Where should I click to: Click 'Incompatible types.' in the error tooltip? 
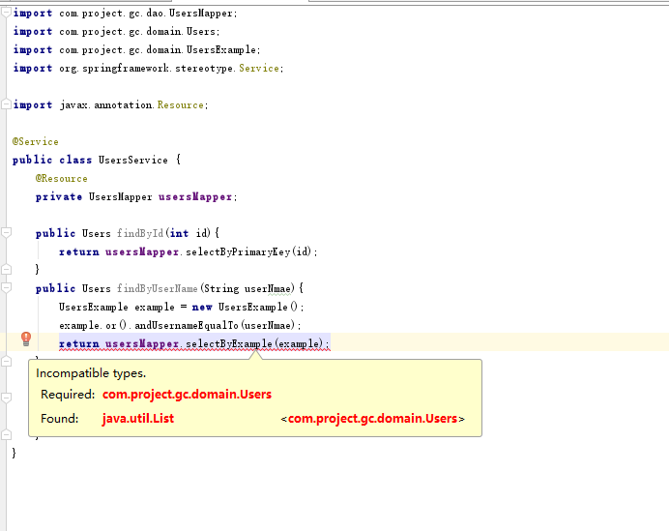pos(91,373)
